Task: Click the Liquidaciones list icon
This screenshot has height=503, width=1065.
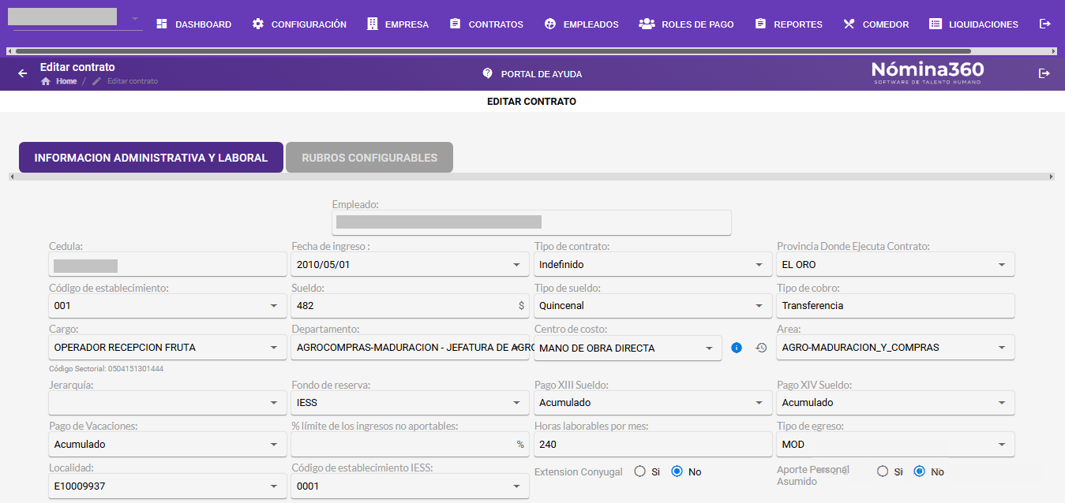Action: click(936, 24)
